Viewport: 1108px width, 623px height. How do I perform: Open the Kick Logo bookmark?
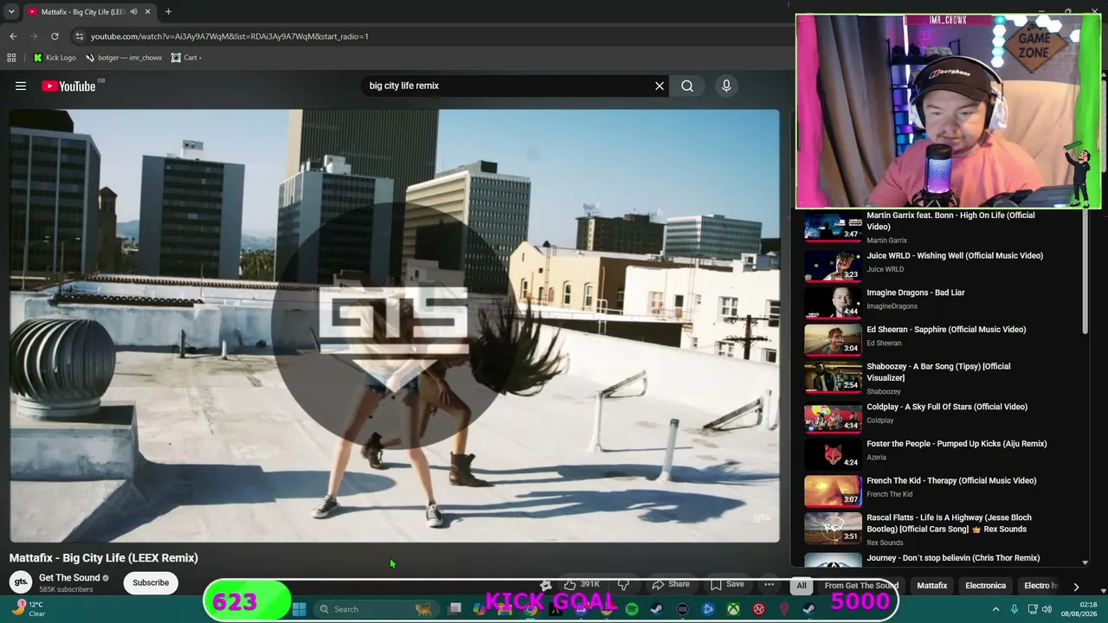tap(55, 58)
